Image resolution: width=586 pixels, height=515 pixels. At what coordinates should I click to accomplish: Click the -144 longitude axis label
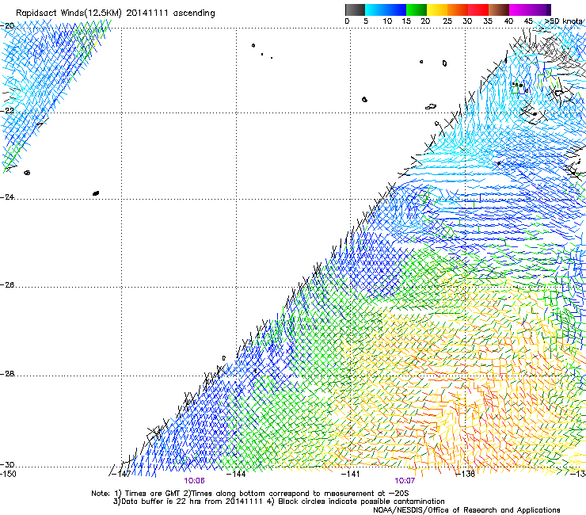236,474
